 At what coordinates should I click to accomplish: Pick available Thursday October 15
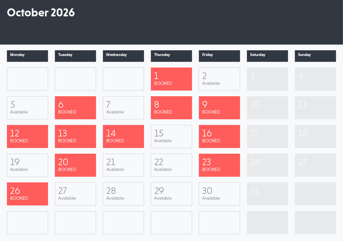[x=171, y=136]
